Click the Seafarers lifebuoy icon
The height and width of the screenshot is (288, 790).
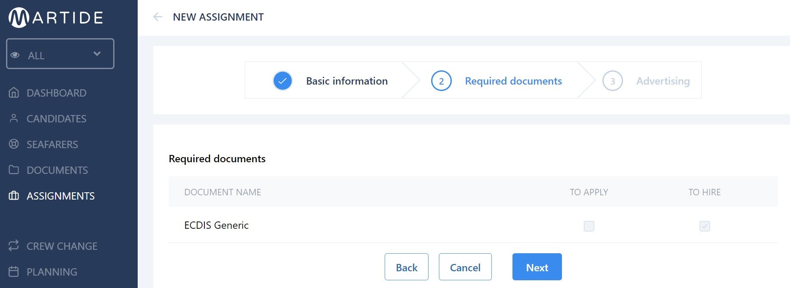(14, 144)
